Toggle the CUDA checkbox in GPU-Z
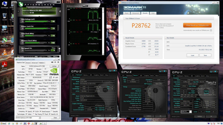223x125 pixels. coord(34,112)
